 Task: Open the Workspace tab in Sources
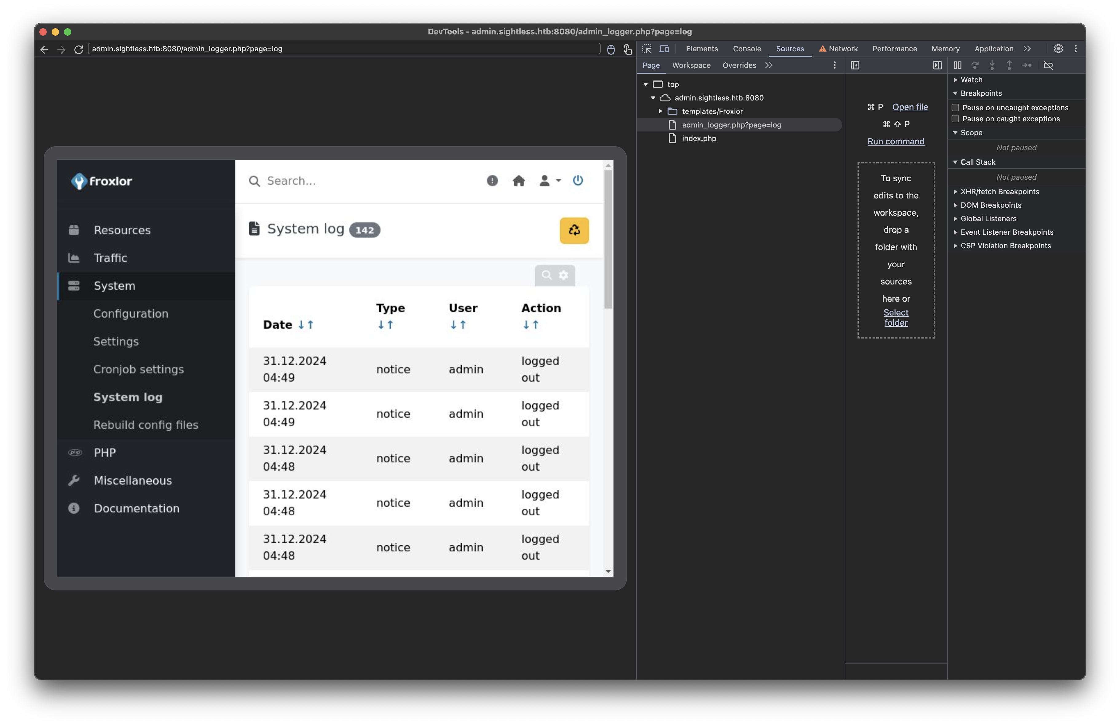tap(691, 65)
